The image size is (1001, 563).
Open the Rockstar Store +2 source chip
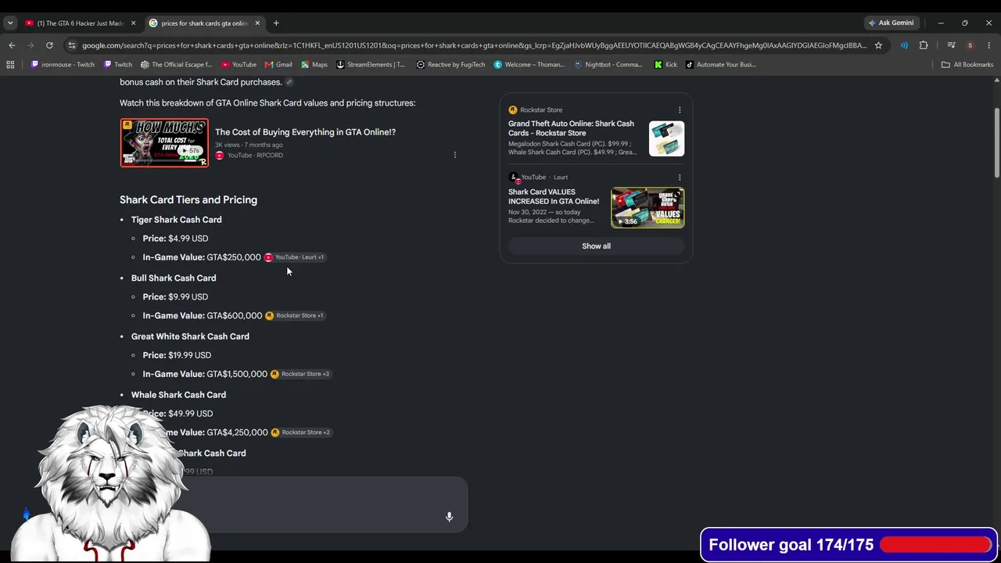(x=301, y=432)
